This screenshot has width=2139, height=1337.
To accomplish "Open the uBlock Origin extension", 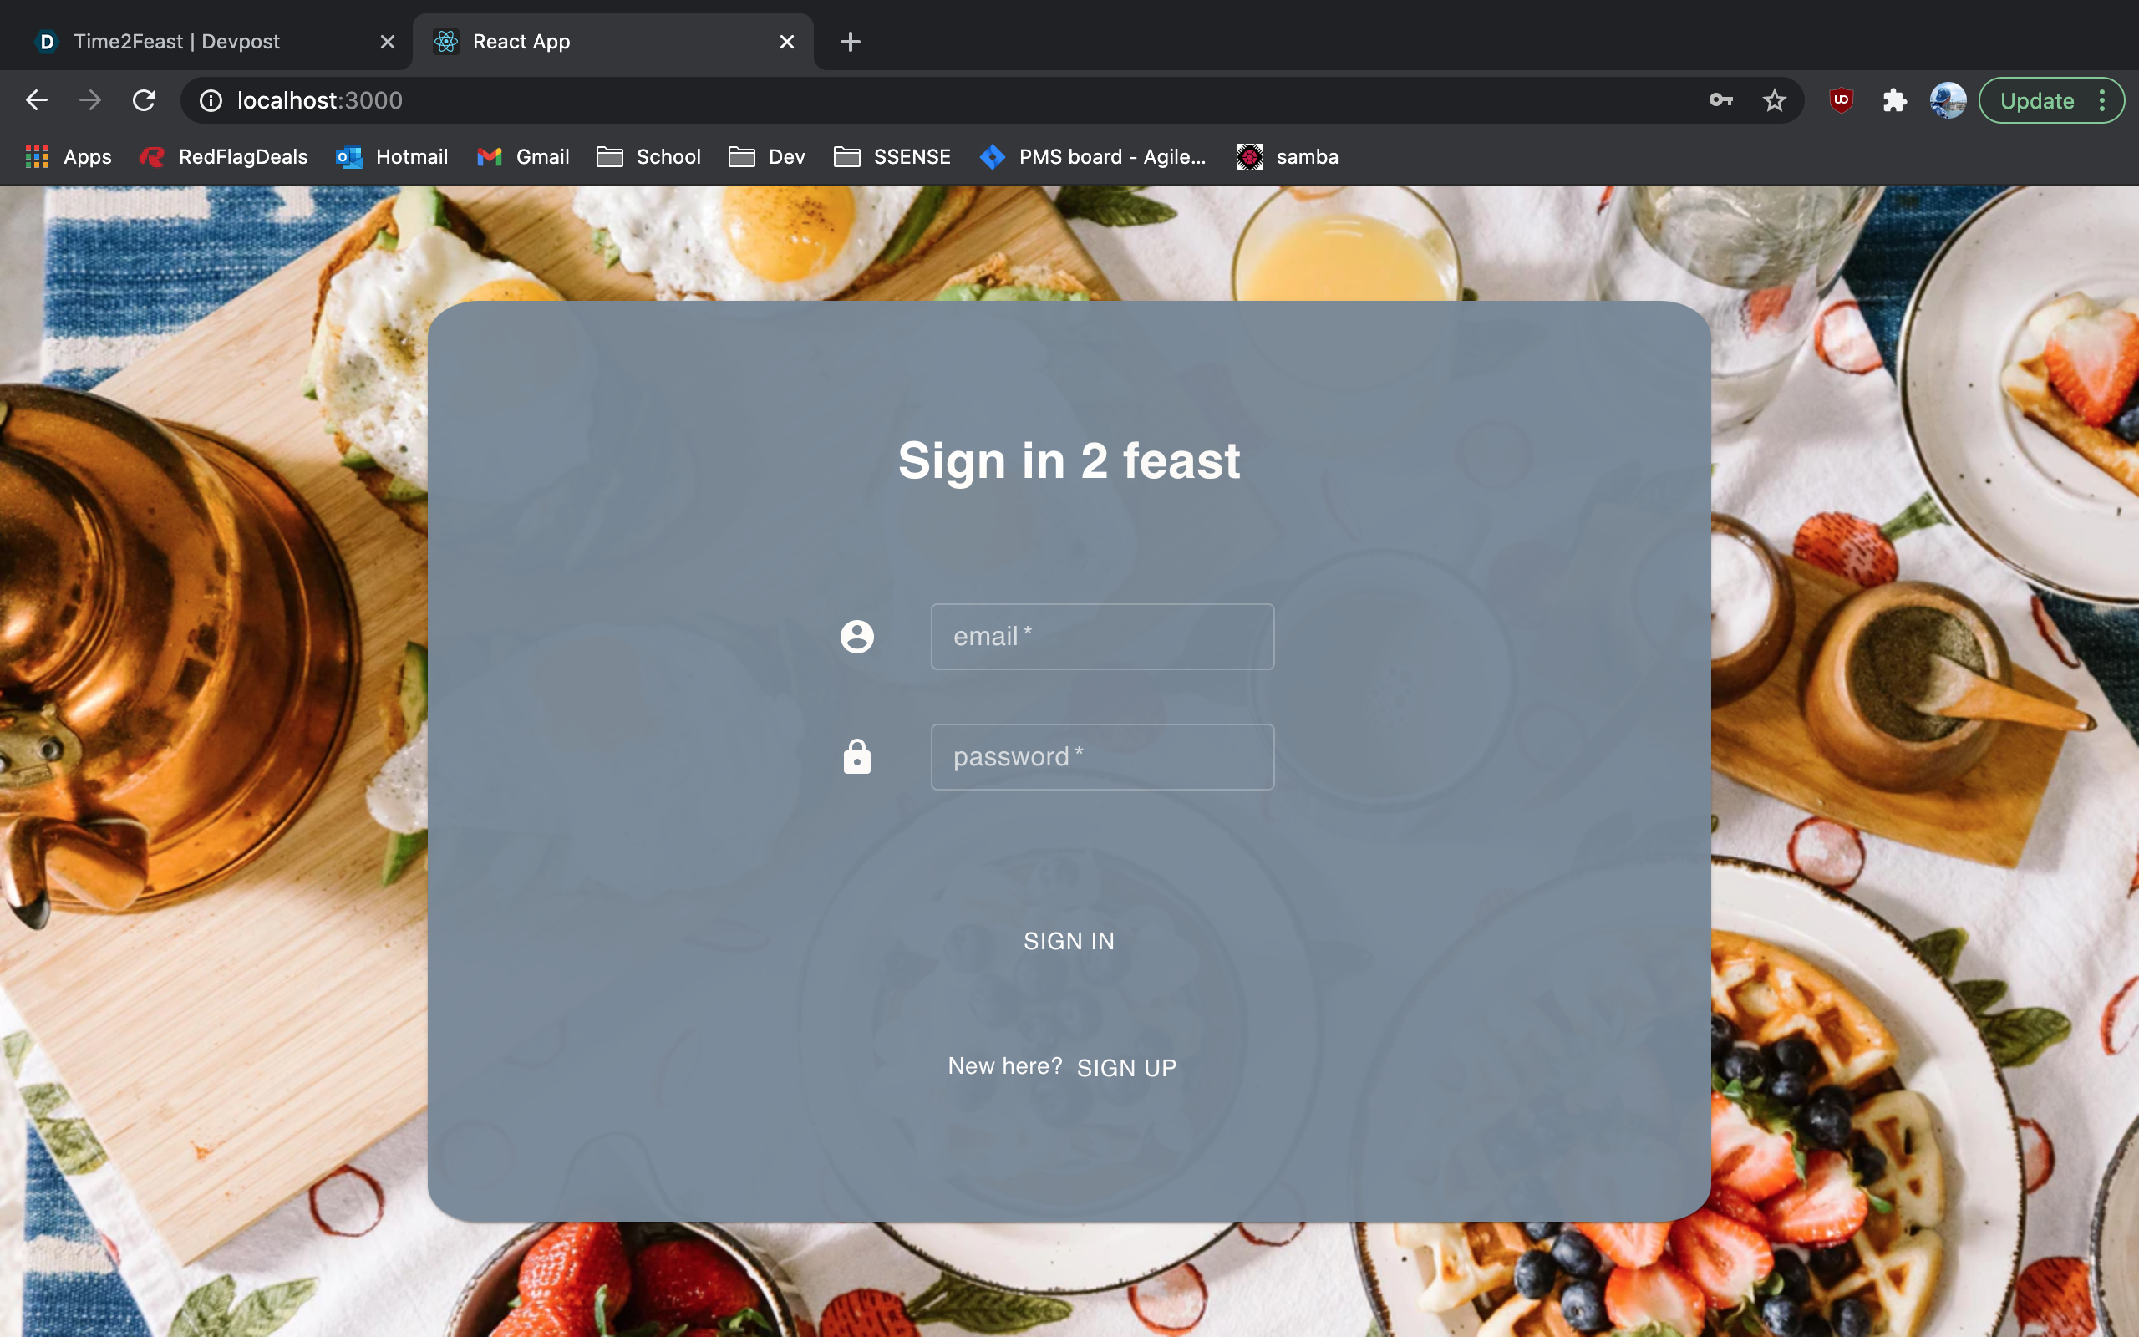I will pos(1842,101).
